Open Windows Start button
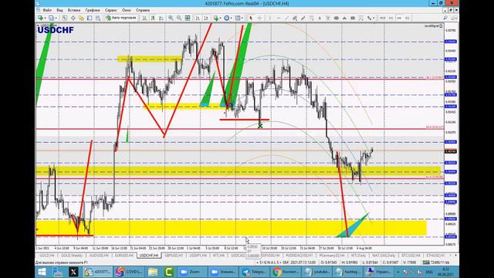Image resolution: width=494 pixels, height=278 pixels. (42, 272)
